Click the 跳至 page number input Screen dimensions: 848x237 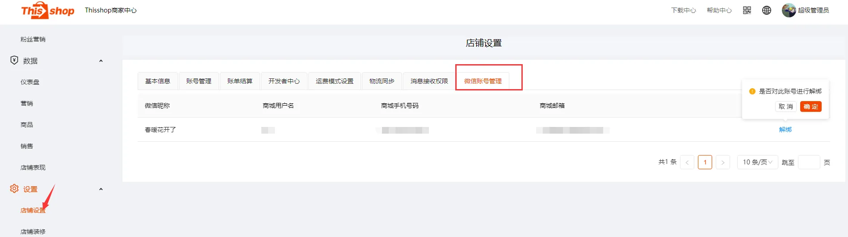809,162
